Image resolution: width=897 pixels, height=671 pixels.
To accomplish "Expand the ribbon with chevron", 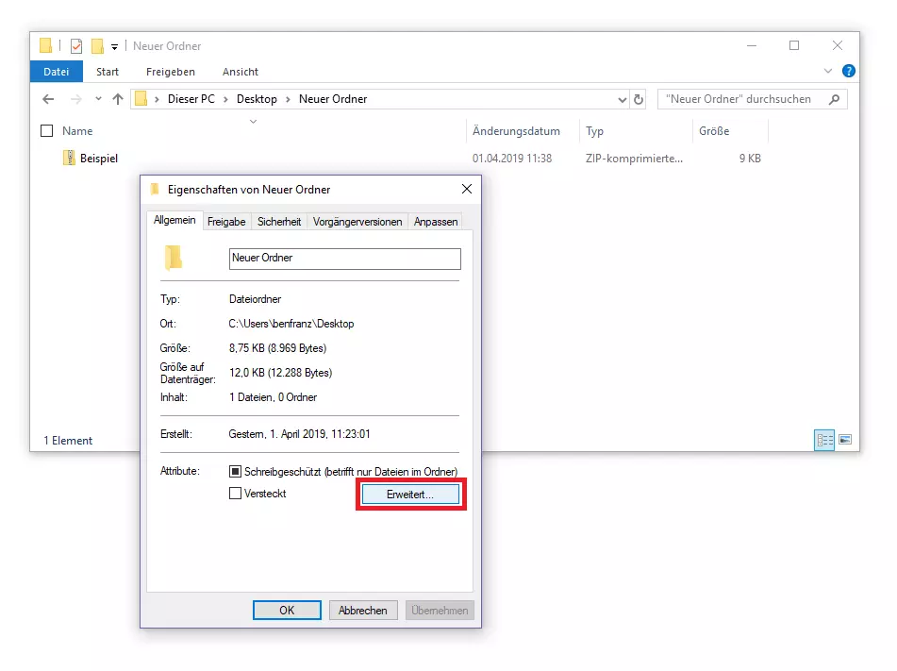I will 828,71.
